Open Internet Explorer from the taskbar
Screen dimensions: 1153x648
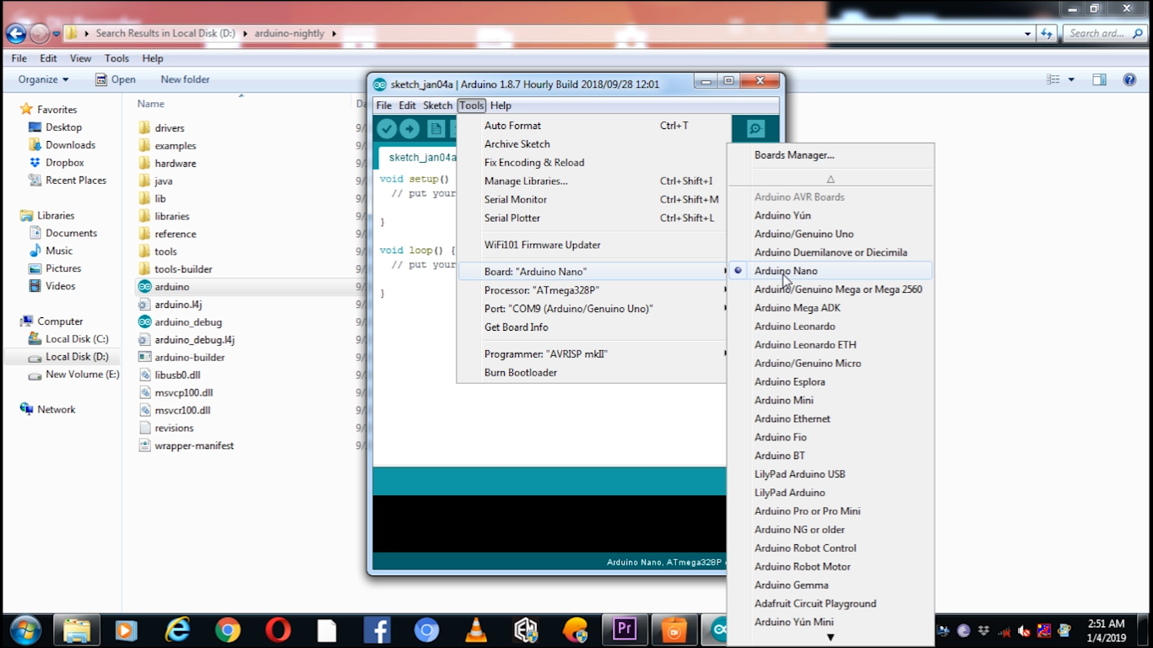pyautogui.click(x=177, y=629)
